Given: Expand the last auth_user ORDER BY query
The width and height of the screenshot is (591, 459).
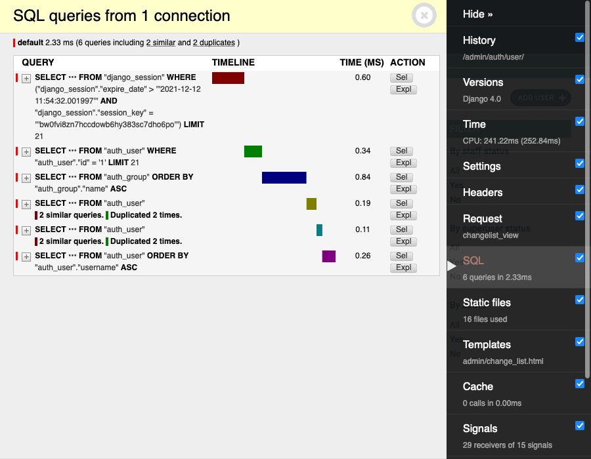Looking at the screenshot, I should click(26, 256).
